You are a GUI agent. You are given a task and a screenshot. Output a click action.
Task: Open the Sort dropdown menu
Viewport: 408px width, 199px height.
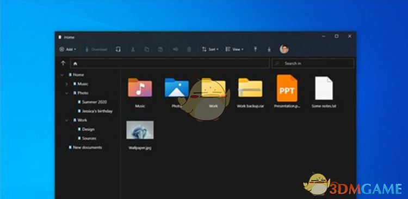pos(210,49)
